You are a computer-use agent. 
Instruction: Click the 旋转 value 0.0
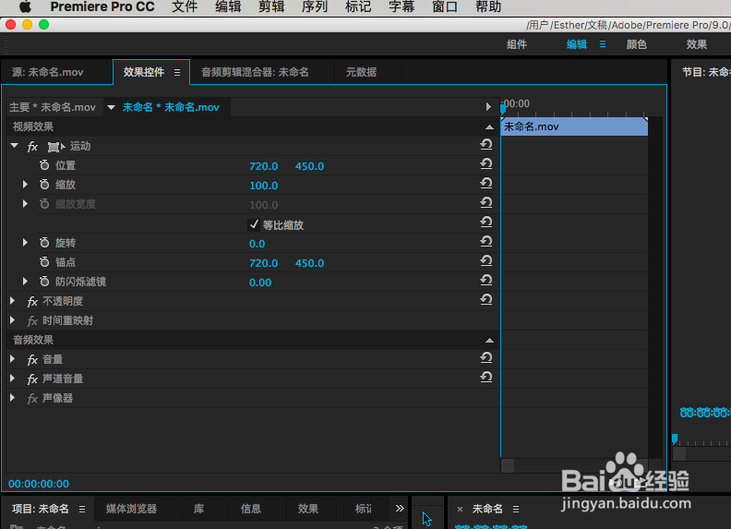click(257, 244)
